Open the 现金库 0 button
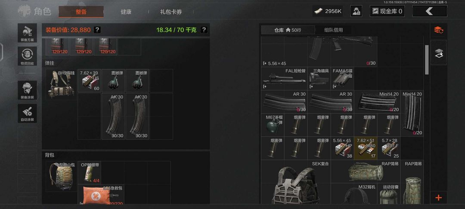465x209 pixels. (x=387, y=11)
